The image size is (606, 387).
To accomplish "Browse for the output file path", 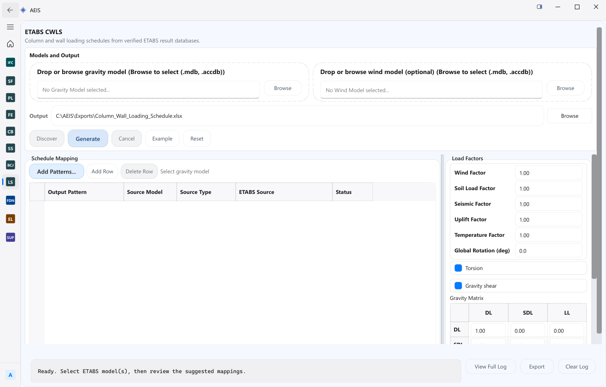I will (x=570, y=116).
